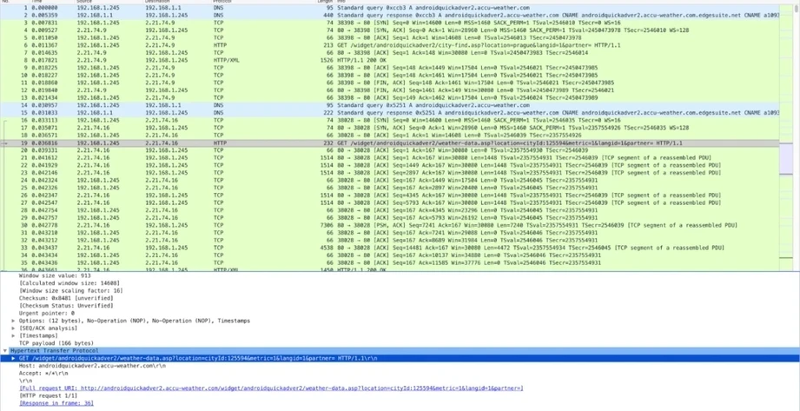Collapse the Hypertext Transfer Protocol section
The width and height of the screenshot is (800, 411).
[5, 351]
